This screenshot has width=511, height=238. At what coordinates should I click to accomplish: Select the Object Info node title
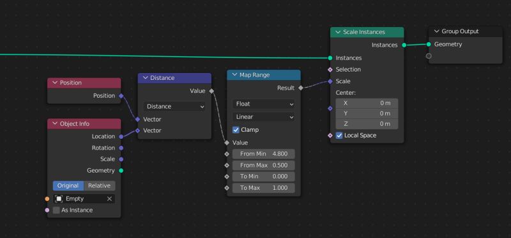click(x=75, y=124)
